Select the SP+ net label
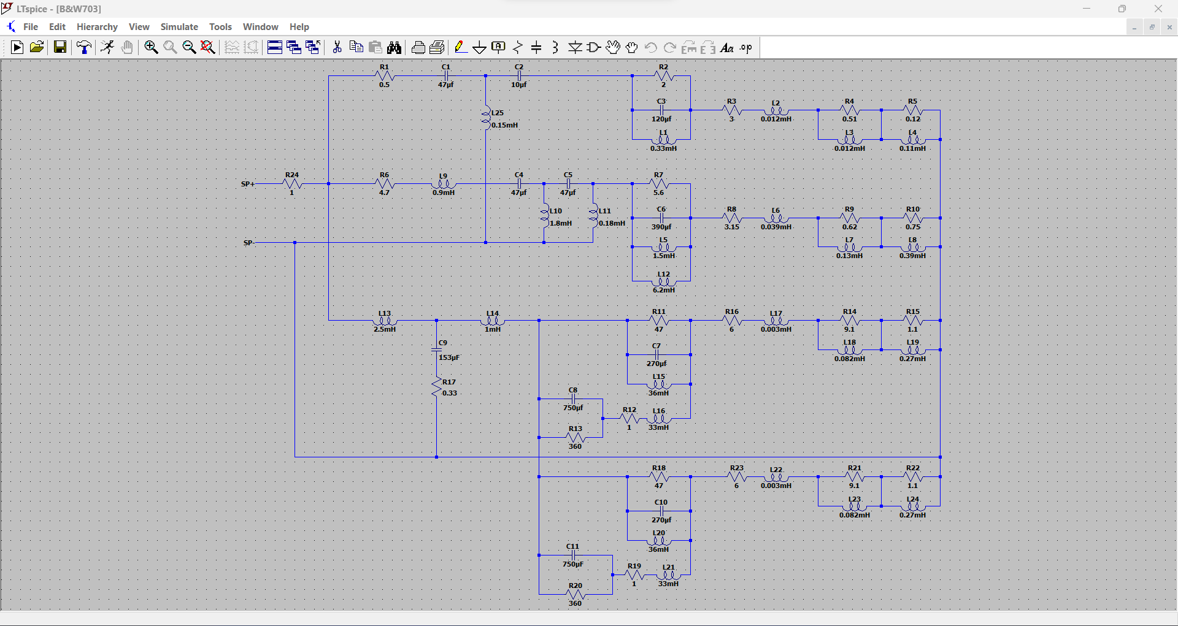The height and width of the screenshot is (626, 1178). point(248,184)
